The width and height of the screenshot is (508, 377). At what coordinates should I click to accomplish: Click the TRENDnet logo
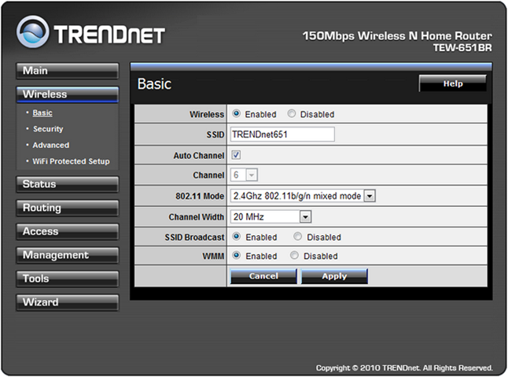90,32
